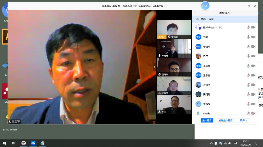263x147 pixels.
Task: Toggle microphone for participant 卞夏
Action: (248, 37)
